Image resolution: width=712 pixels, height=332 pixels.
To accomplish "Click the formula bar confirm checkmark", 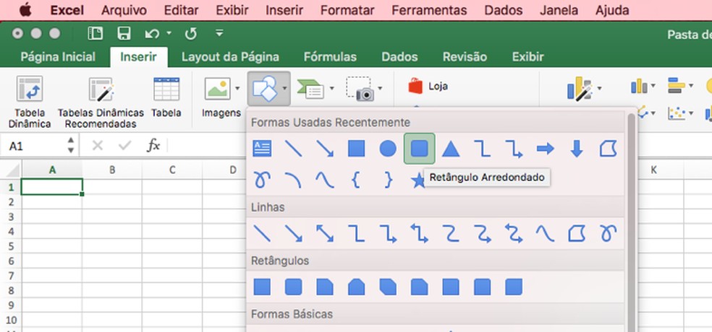I will tap(125, 145).
